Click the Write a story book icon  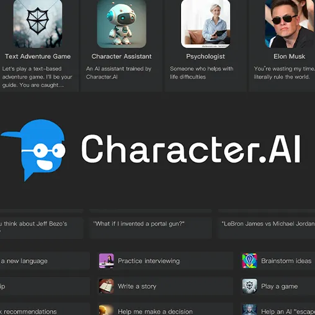[106, 286]
